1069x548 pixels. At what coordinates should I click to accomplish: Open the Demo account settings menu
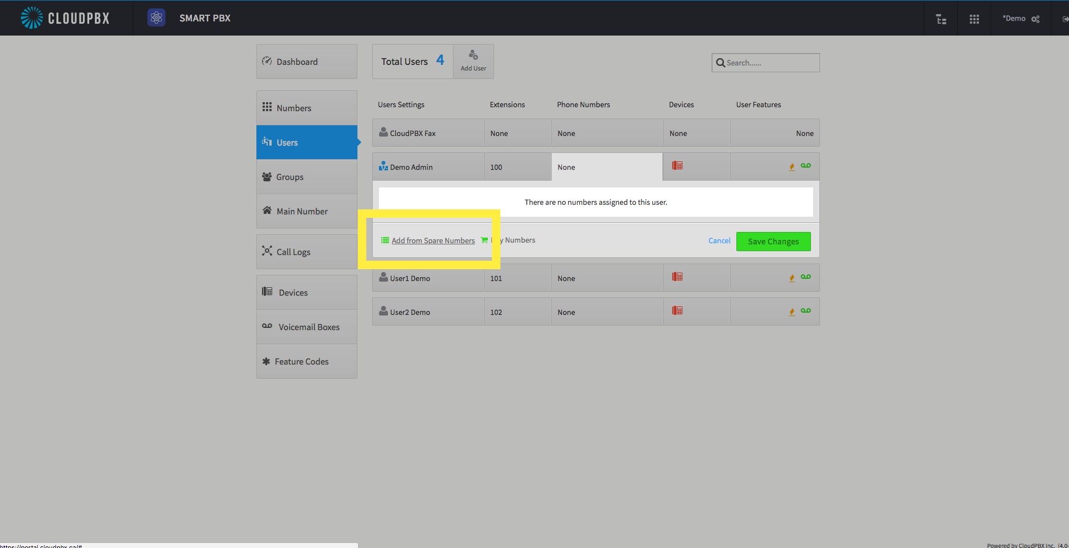[1020, 19]
